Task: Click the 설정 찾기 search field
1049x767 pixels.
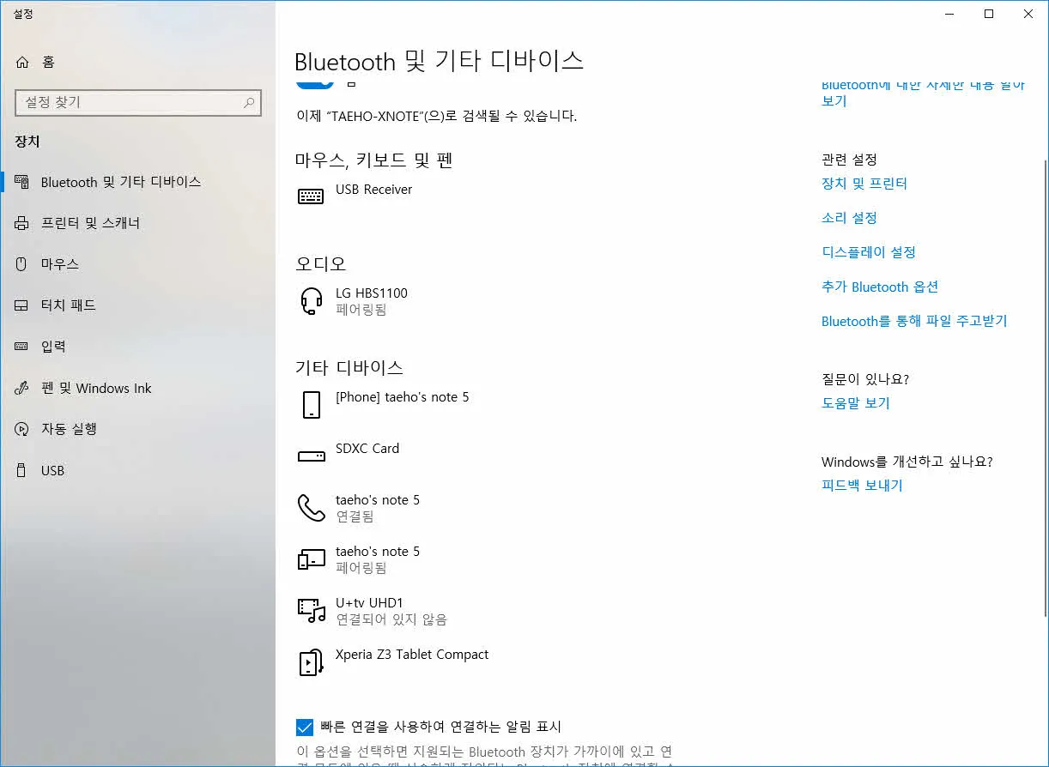Action: [129, 103]
